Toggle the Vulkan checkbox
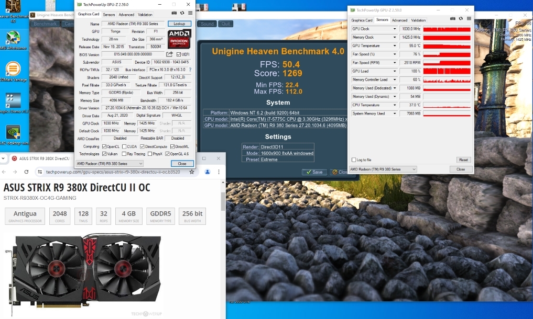The width and height of the screenshot is (533, 319). pos(104,154)
